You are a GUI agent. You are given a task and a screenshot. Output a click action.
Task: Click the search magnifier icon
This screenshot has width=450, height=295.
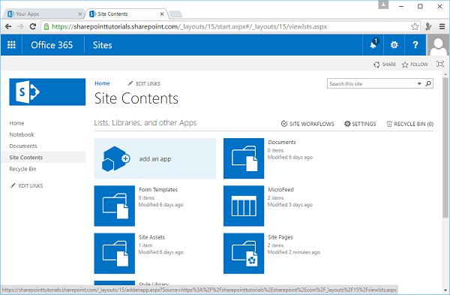[428, 83]
